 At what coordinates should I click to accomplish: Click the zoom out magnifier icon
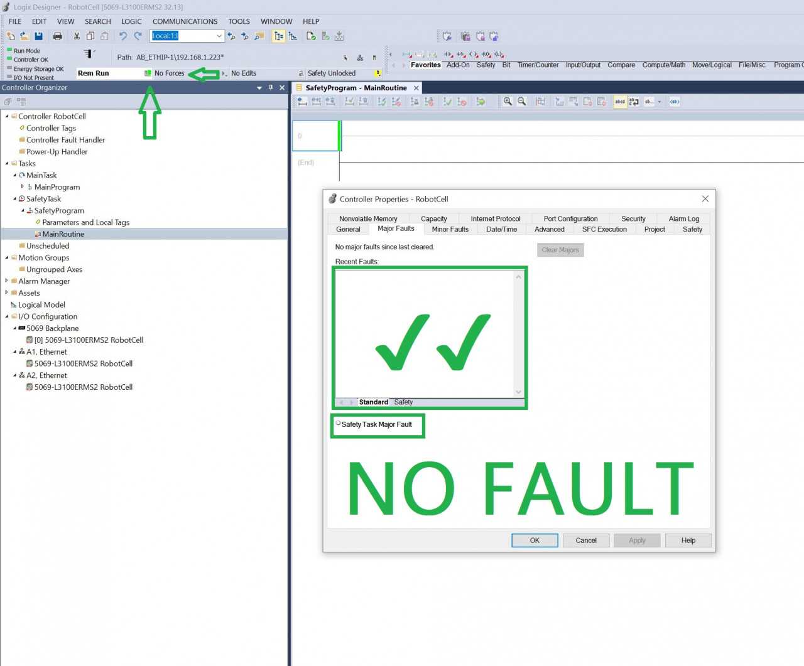pyautogui.click(x=521, y=102)
